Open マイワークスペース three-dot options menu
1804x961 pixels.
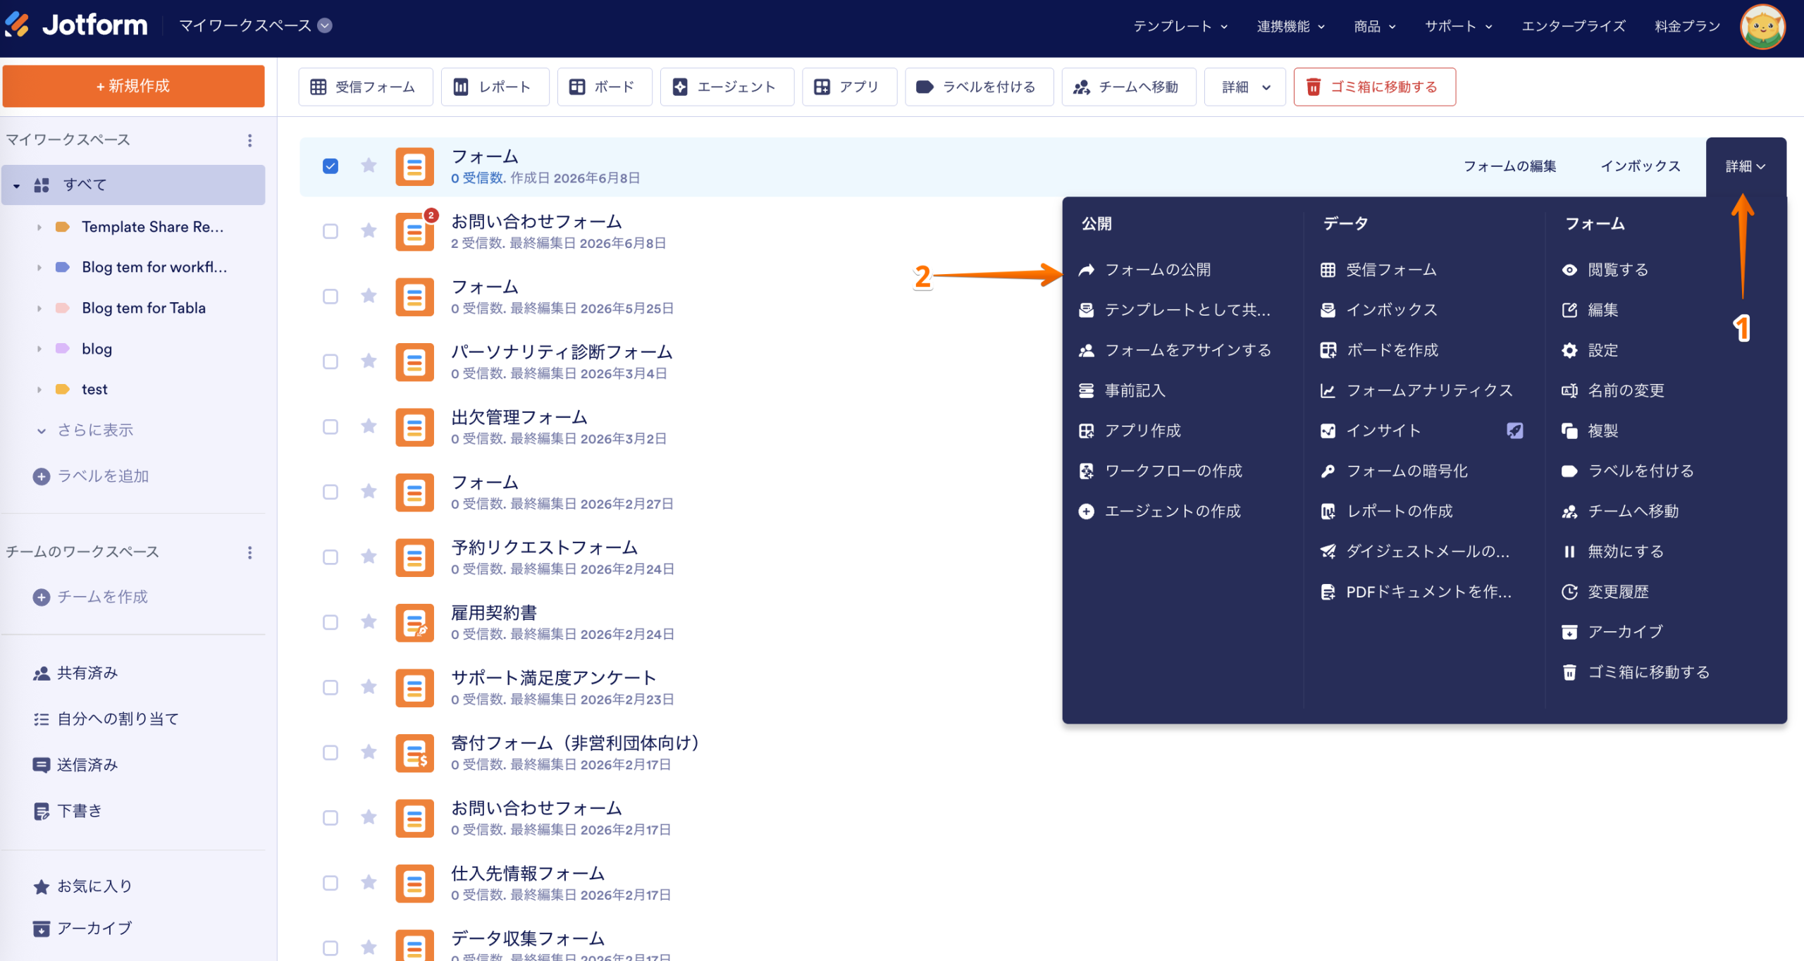(x=249, y=140)
